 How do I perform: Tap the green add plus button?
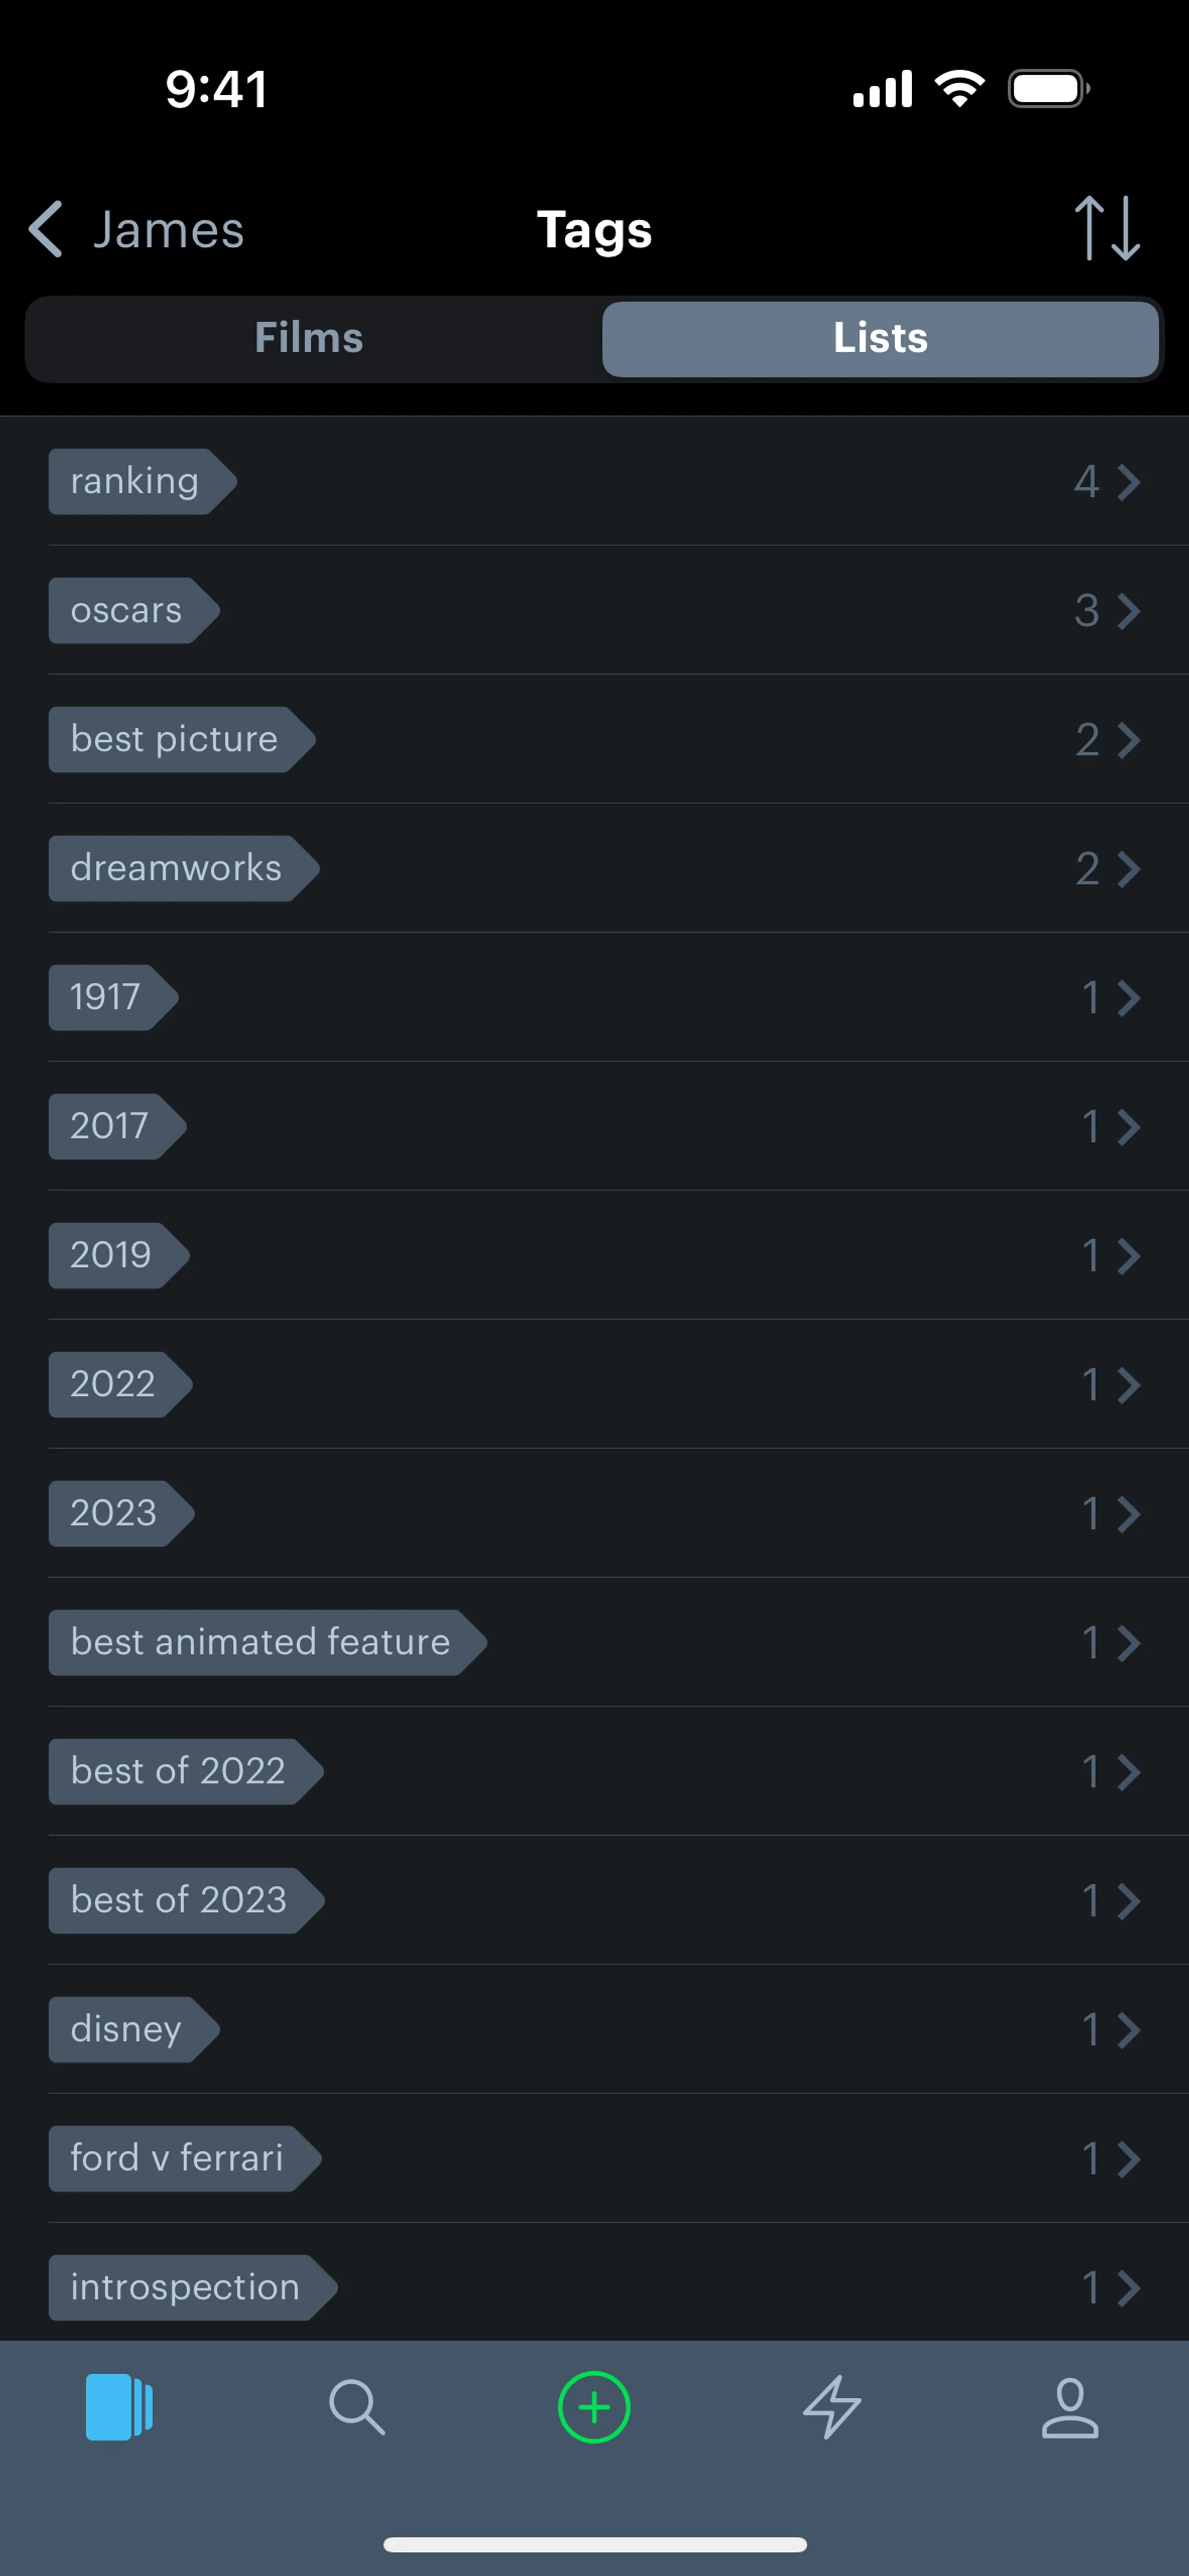[x=593, y=2406]
